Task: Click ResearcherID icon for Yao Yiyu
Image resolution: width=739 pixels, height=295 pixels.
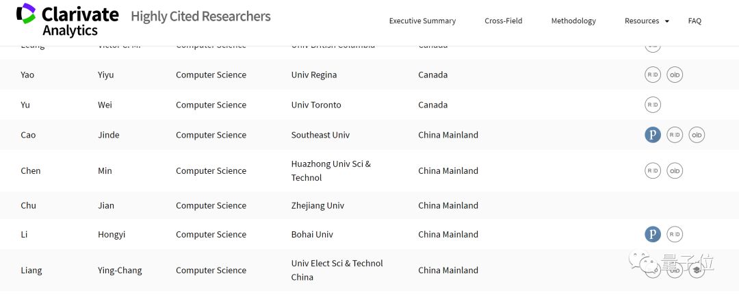Action: pyautogui.click(x=653, y=75)
